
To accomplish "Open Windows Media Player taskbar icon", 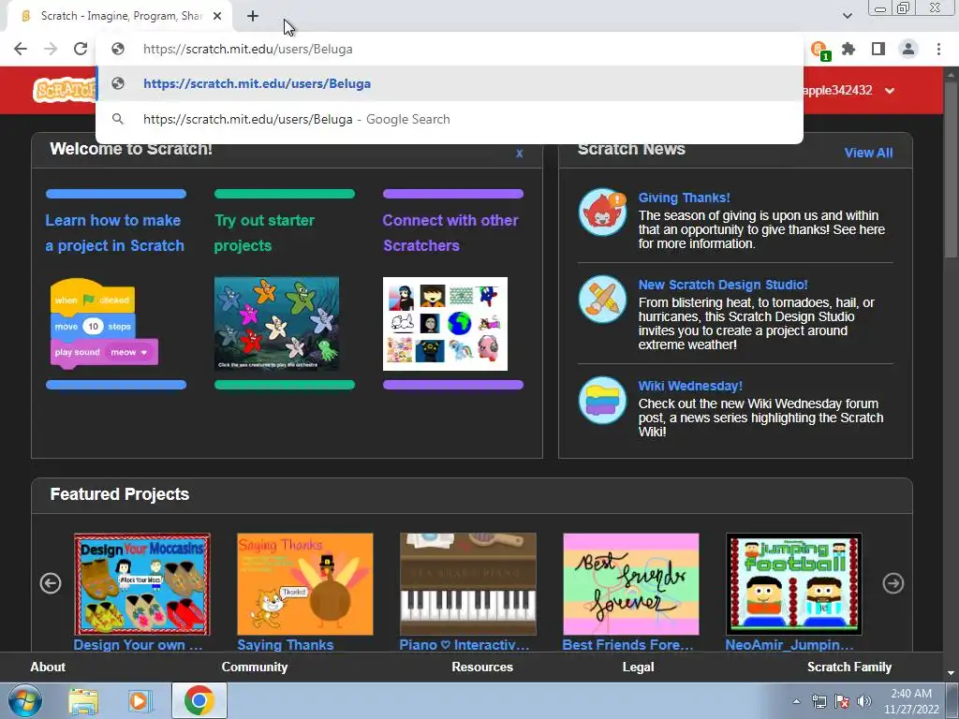I will pyautogui.click(x=140, y=701).
